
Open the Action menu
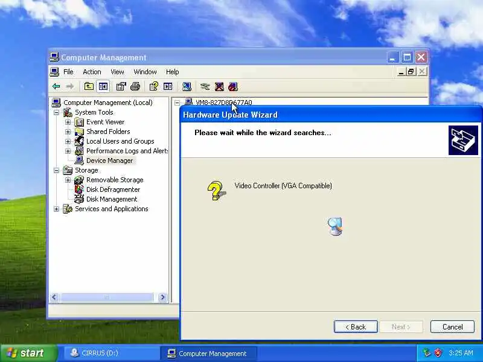pyautogui.click(x=92, y=72)
